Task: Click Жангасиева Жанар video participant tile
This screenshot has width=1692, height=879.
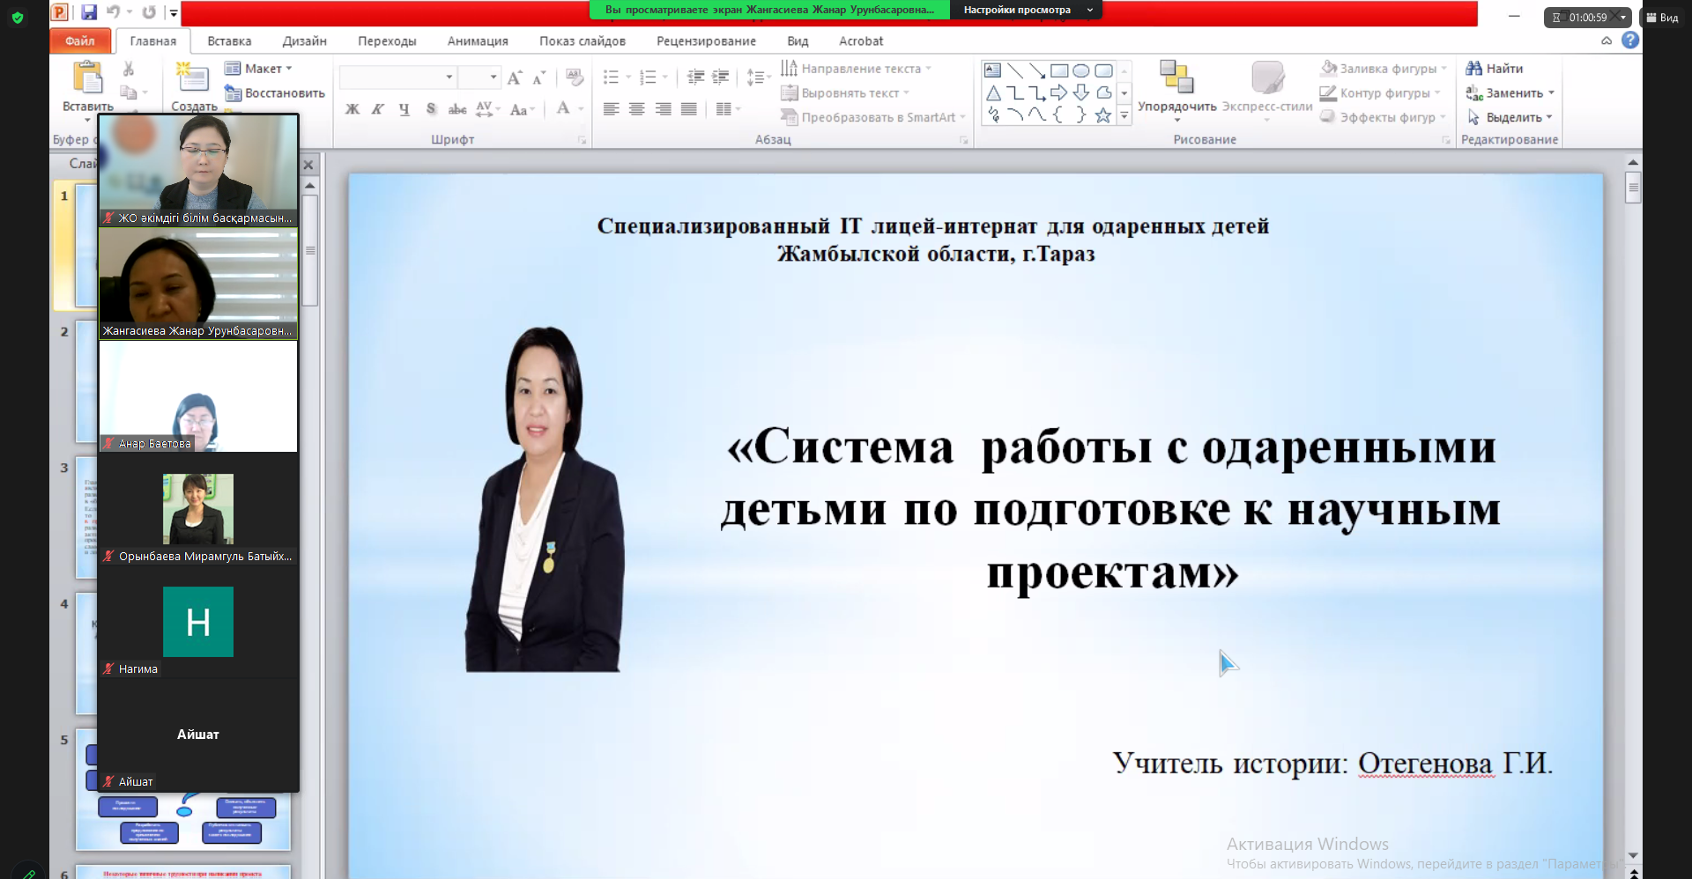Action: point(198,284)
